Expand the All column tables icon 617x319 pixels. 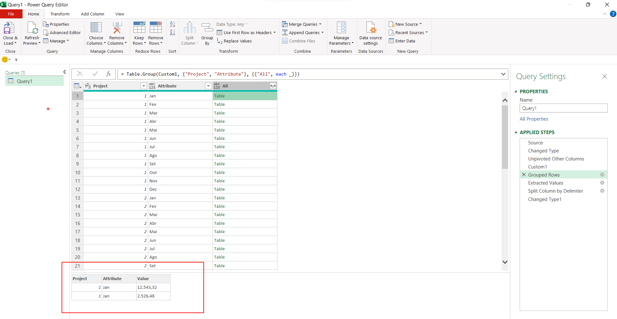coord(273,86)
